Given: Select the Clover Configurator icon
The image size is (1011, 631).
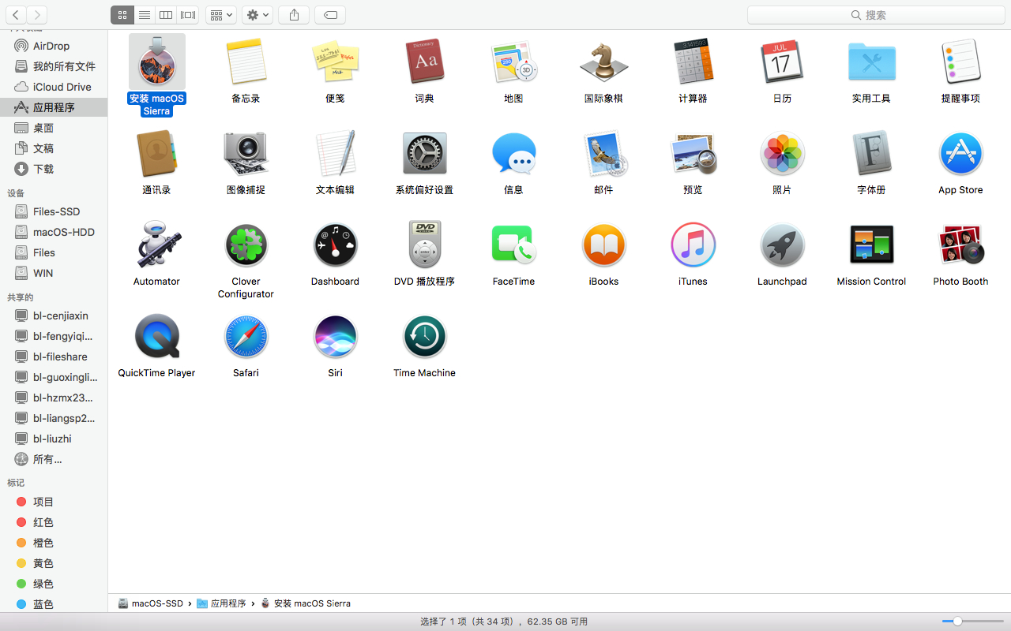Looking at the screenshot, I should coord(246,245).
